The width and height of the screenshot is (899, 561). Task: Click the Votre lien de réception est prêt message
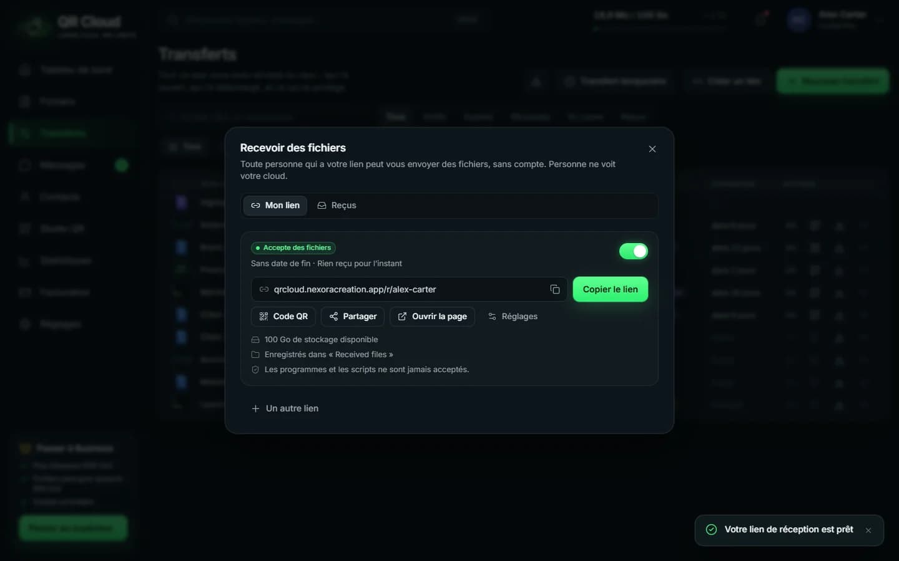tap(788, 529)
